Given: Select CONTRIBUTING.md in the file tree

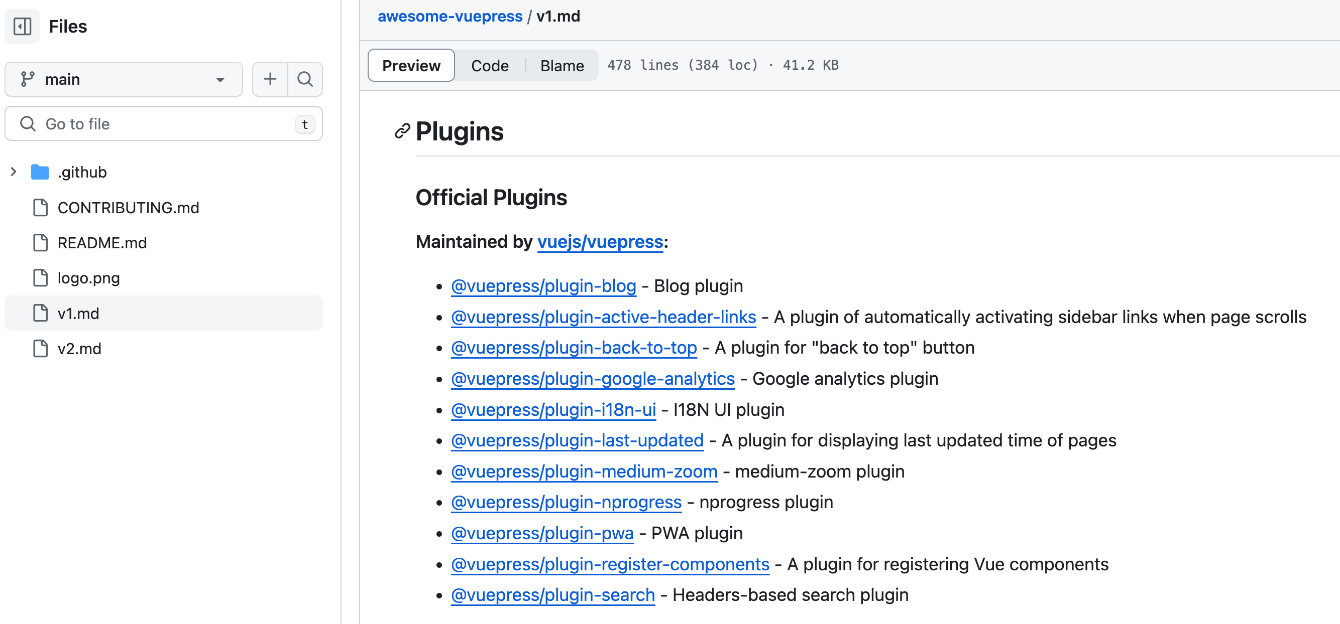Looking at the screenshot, I should pos(128,207).
